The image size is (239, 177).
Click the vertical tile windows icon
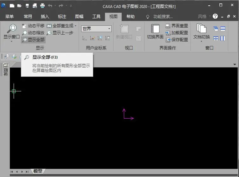point(223,38)
